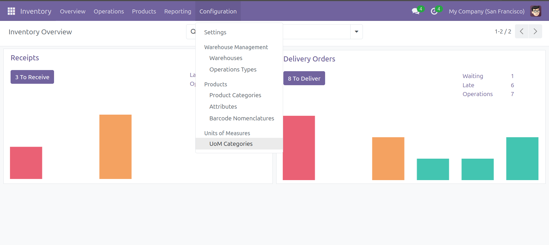Open the conversations chat icon
Image resolution: width=549 pixels, height=245 pixels.
coord(415,11)
